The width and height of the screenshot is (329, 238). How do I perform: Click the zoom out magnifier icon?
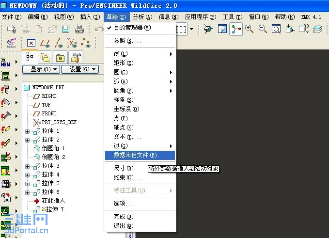263,29
